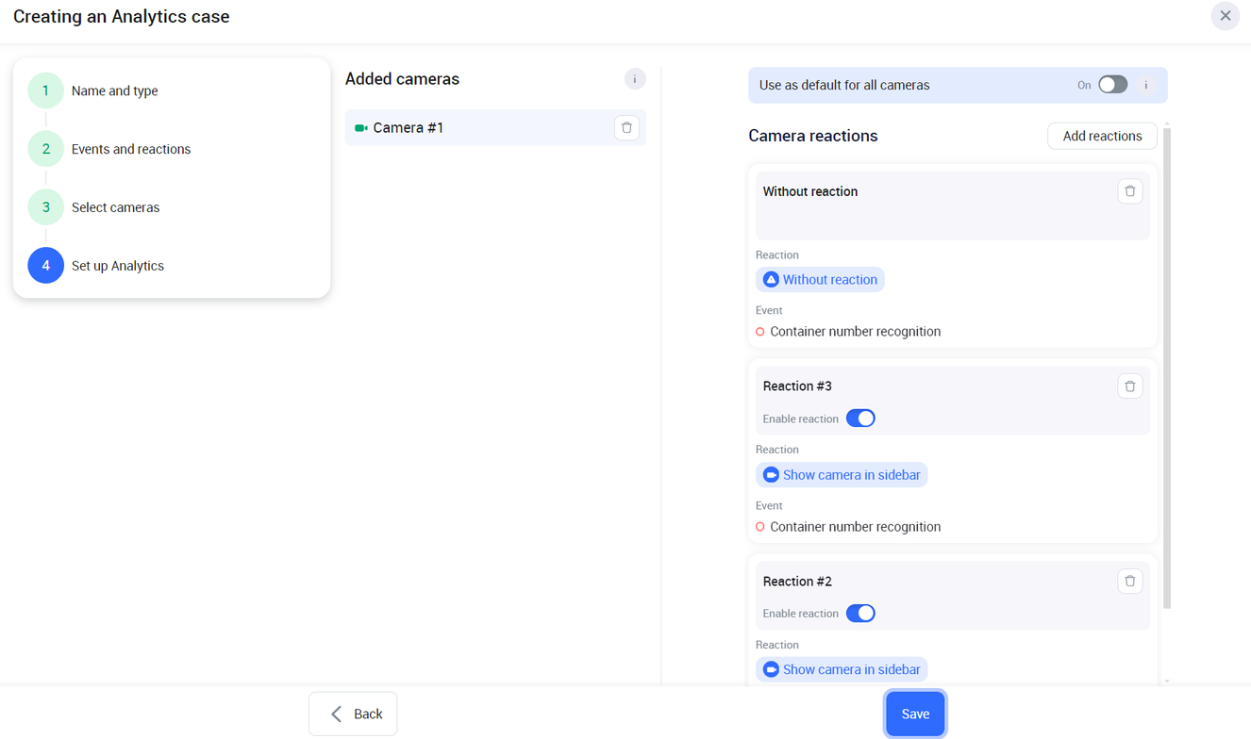This screenshot has width=1251, height=739.
Task: Click Show camera in sidebar chip in Reaction #3
Action: coord(842,475)
